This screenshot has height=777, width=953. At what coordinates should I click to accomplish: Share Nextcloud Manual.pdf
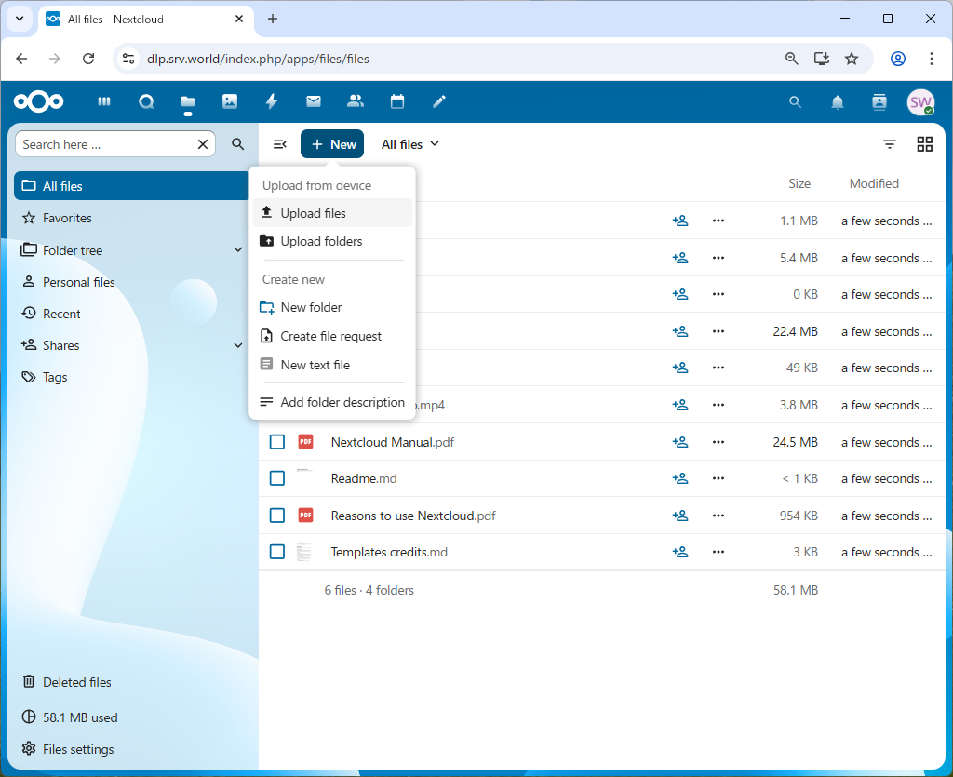click(680, 442)
